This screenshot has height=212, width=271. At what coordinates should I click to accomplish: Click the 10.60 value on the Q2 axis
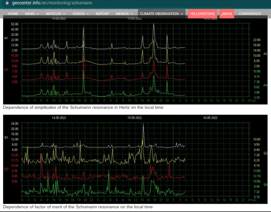point(257,139)
